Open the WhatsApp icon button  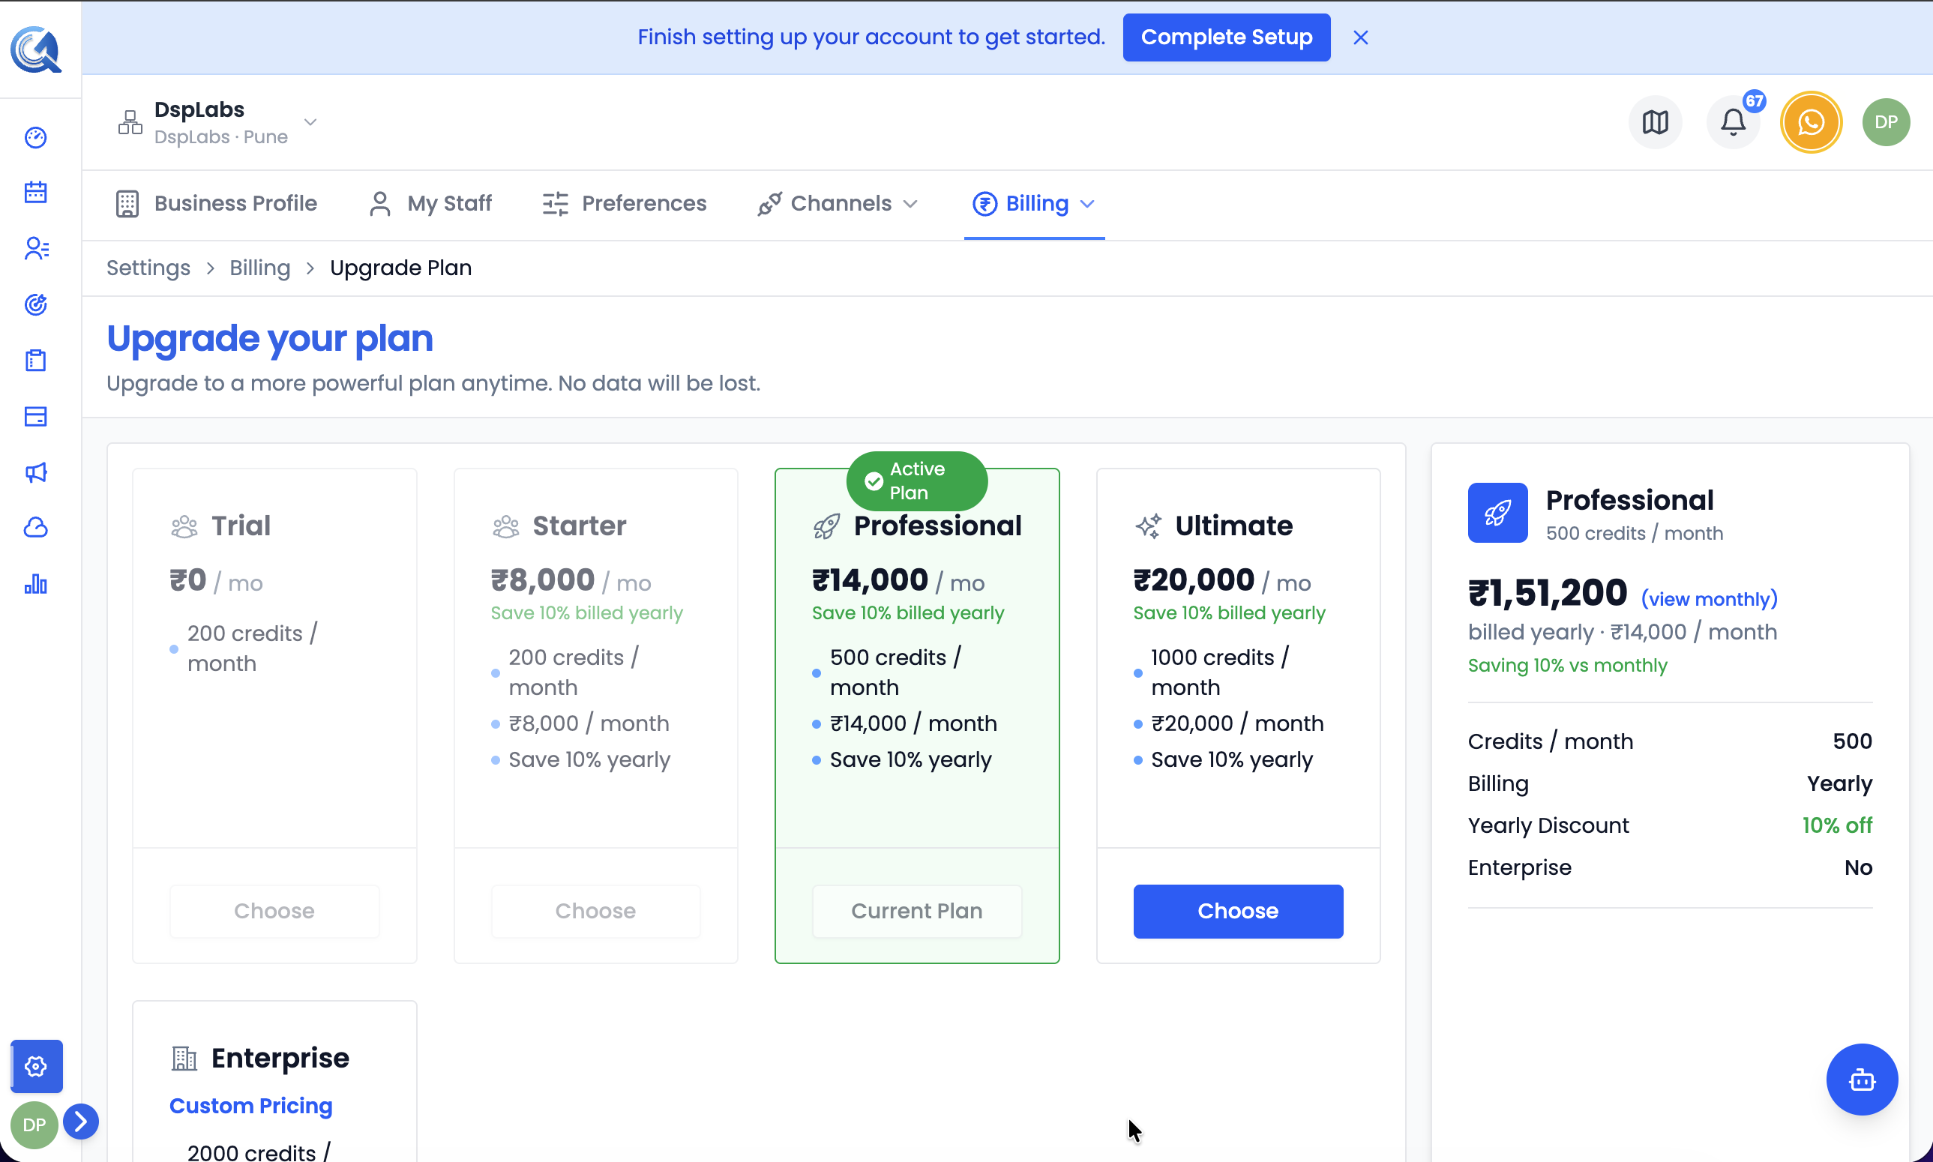[1811, 122]
